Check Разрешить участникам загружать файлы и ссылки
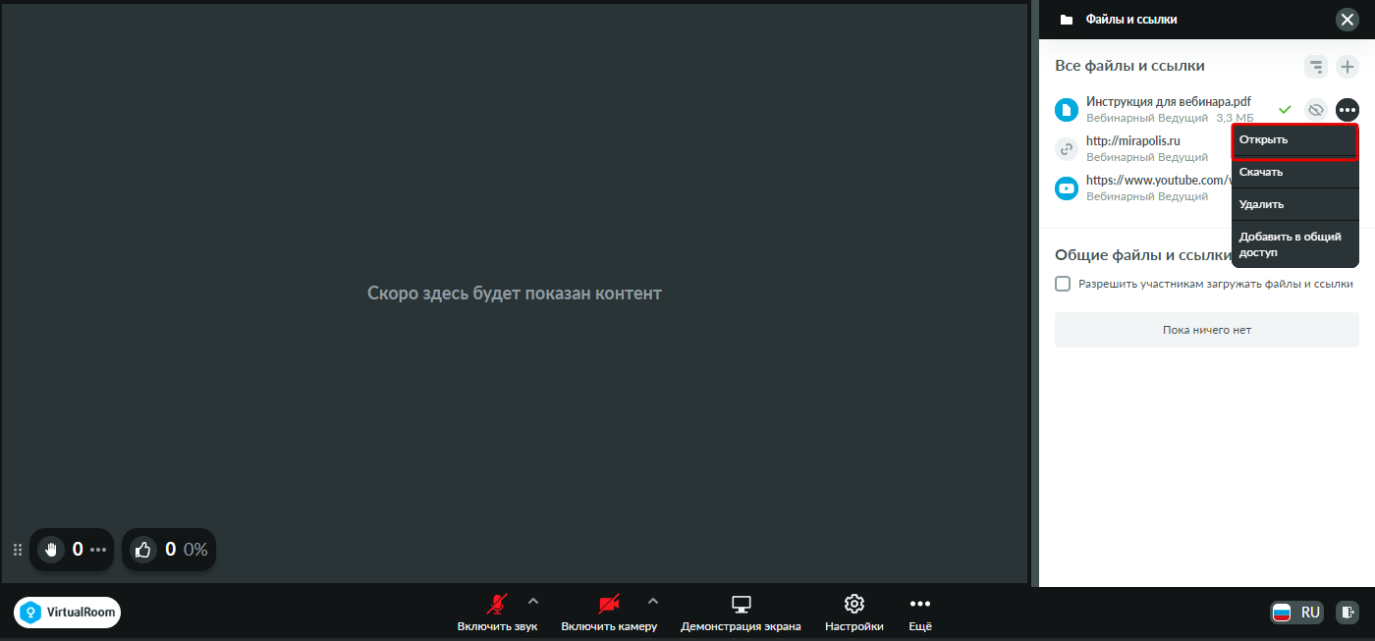Screen dimensions: 1375x641 pos(1063,284)
